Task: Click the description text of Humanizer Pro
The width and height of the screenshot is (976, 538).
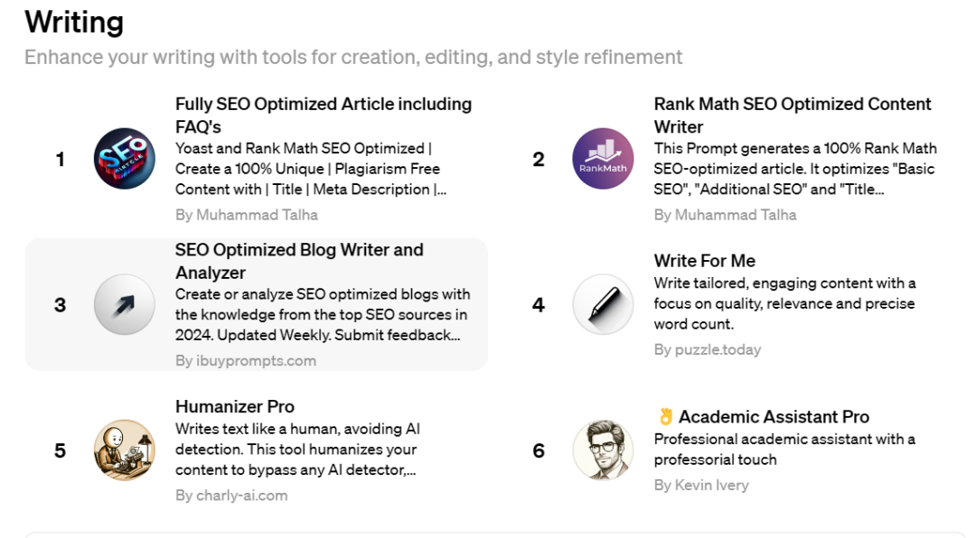Action: pyautogui.click(x=297, y=449)
